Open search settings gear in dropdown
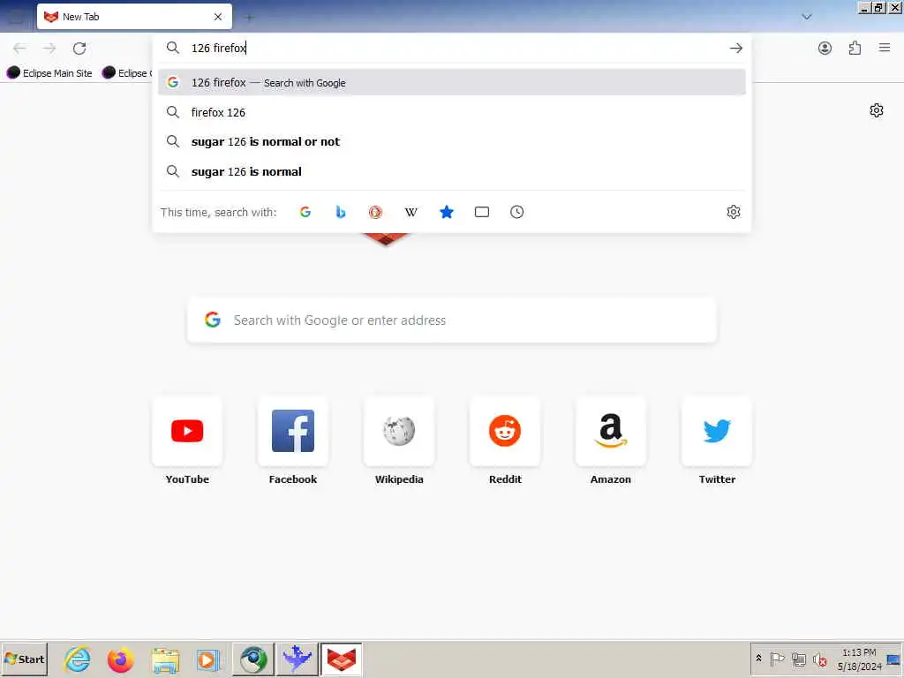 734,212
